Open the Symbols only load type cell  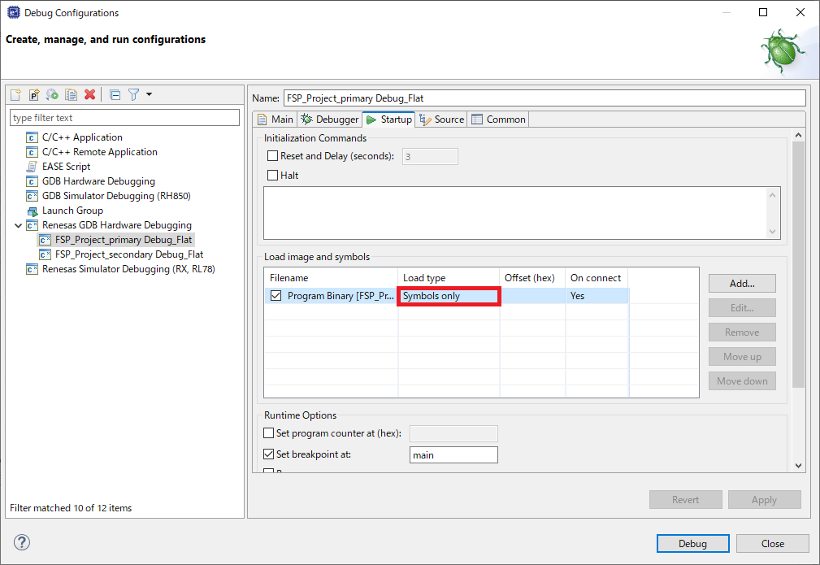[448, 296]
